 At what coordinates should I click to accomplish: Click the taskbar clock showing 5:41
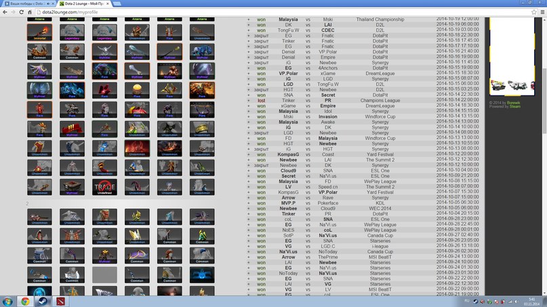click(531, 300)
